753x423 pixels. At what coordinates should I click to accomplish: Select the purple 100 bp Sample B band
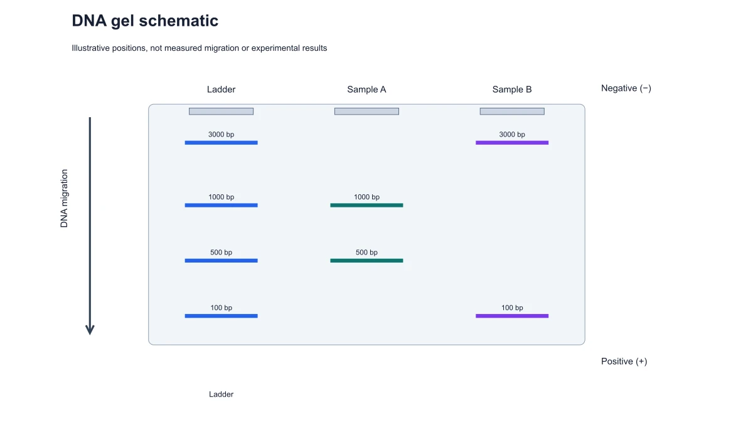(x=512, y=316)
